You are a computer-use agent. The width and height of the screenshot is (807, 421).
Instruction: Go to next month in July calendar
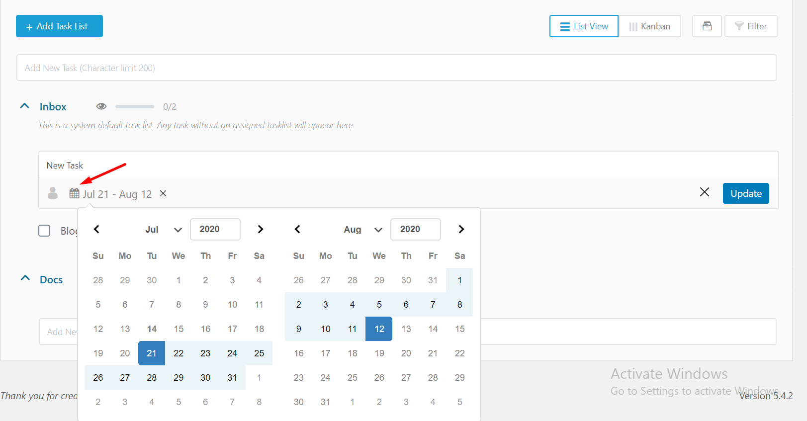pyautogui.click(x=260, y=229)
